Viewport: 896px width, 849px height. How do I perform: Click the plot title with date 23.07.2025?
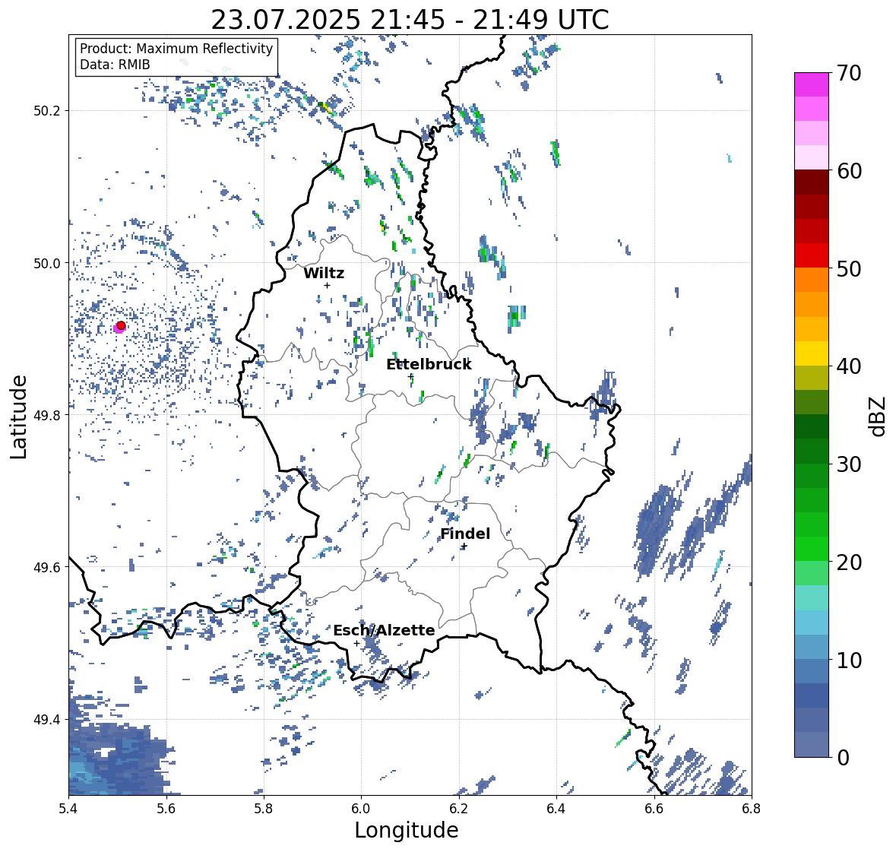click(x=410, y=20)
